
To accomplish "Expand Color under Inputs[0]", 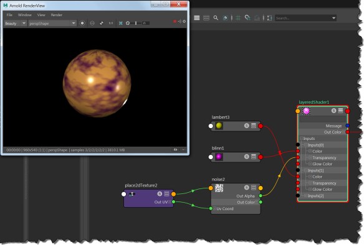I will point(310,151).
